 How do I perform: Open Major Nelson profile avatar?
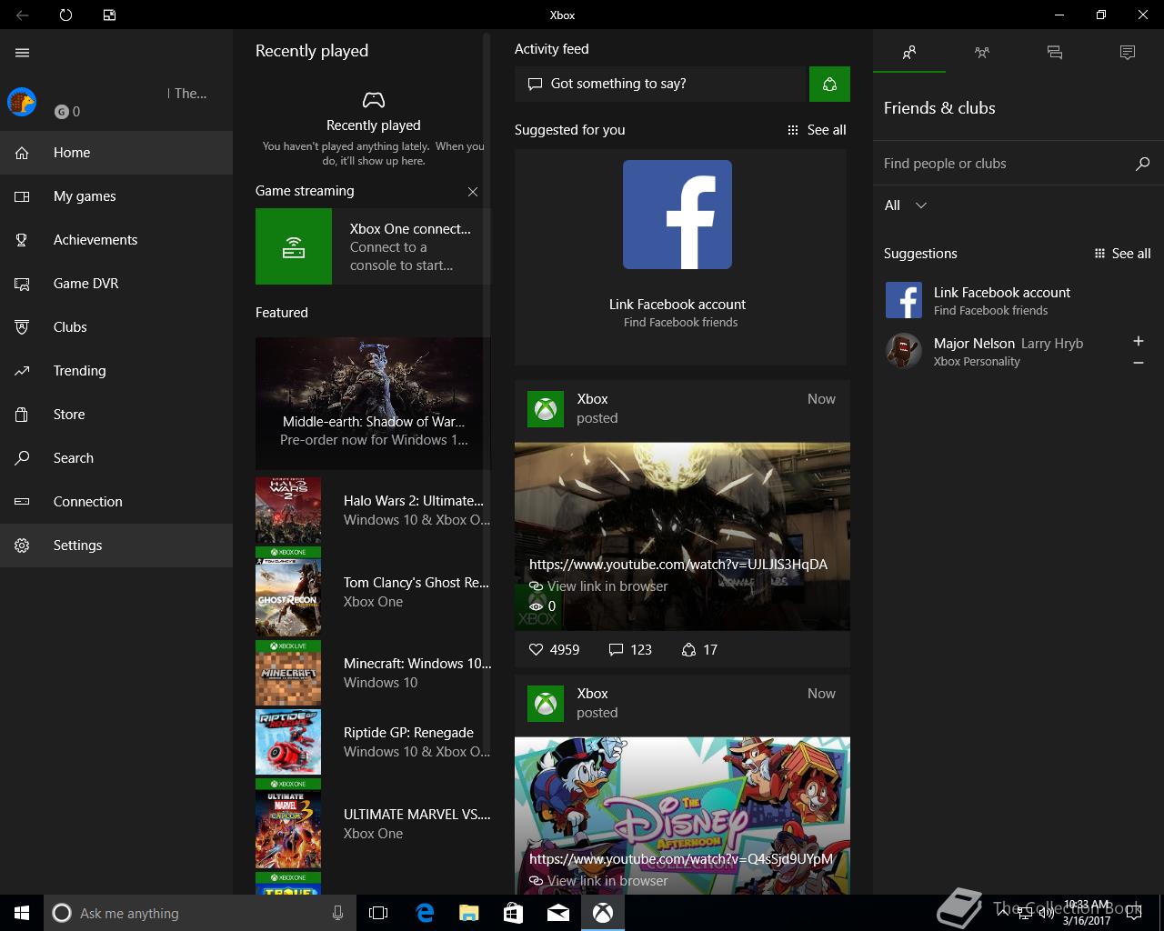point(904,351)
